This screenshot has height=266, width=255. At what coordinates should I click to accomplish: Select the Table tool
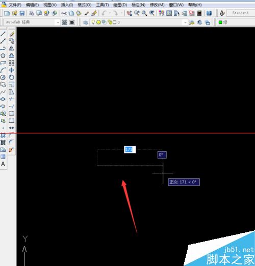(3, 157)
